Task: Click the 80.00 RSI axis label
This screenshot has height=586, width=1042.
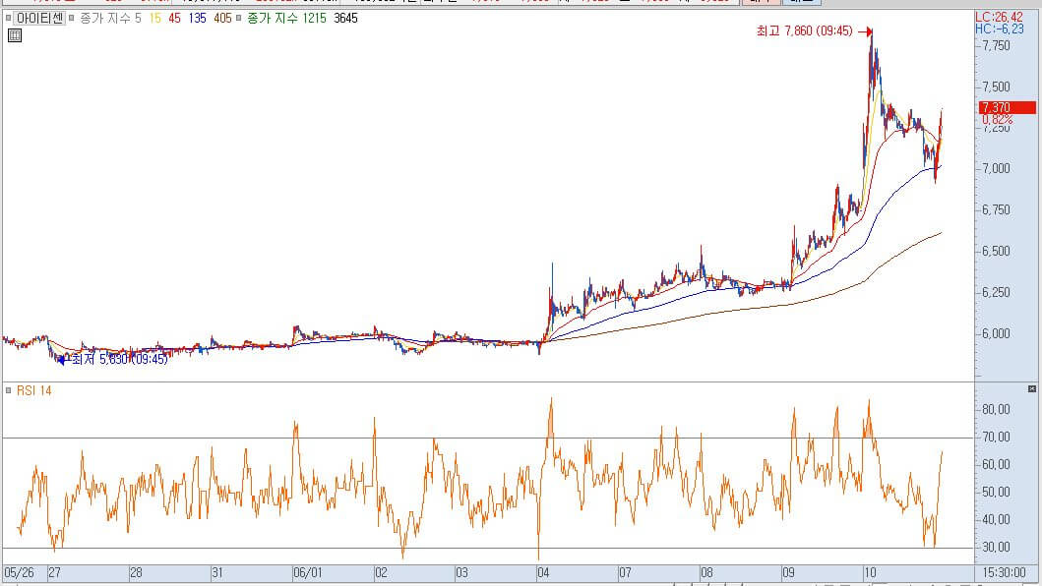Action: coord(996,409)
